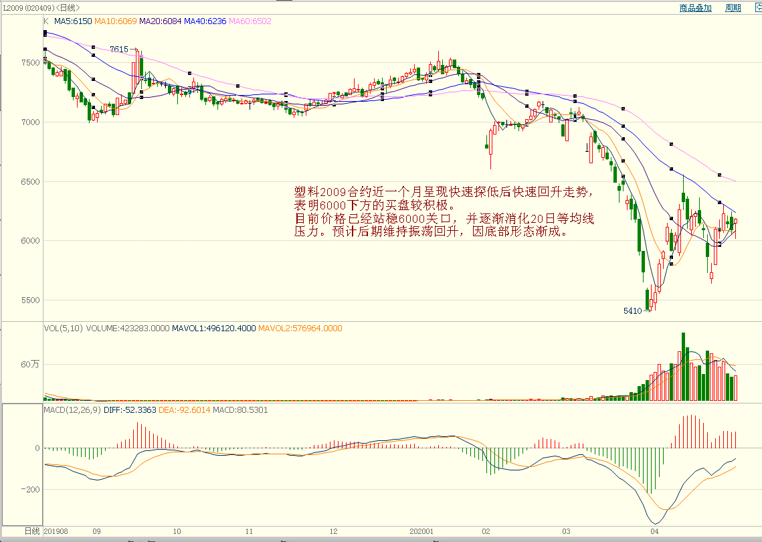Open the 周期 period selector
This screenshot has height=542, width=762.
(x=733, y=8)
